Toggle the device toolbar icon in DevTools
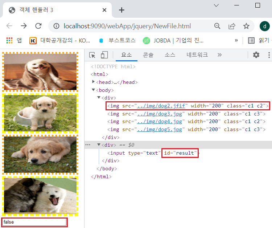The image size is (272, 228). [104, 55]
